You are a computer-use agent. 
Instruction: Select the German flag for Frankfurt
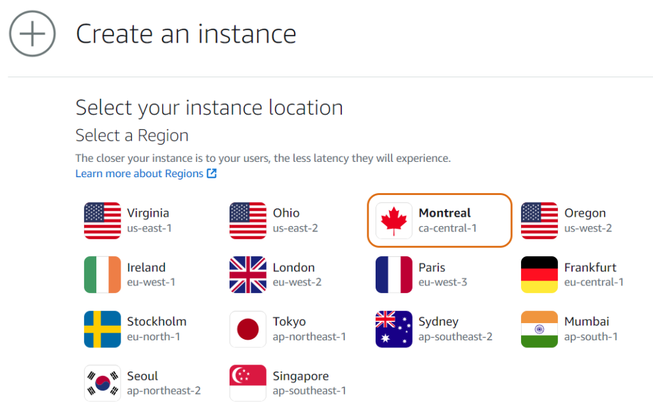pos(539,275)
